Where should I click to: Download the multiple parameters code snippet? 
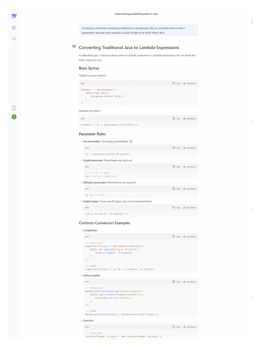(x=189, y=189)
